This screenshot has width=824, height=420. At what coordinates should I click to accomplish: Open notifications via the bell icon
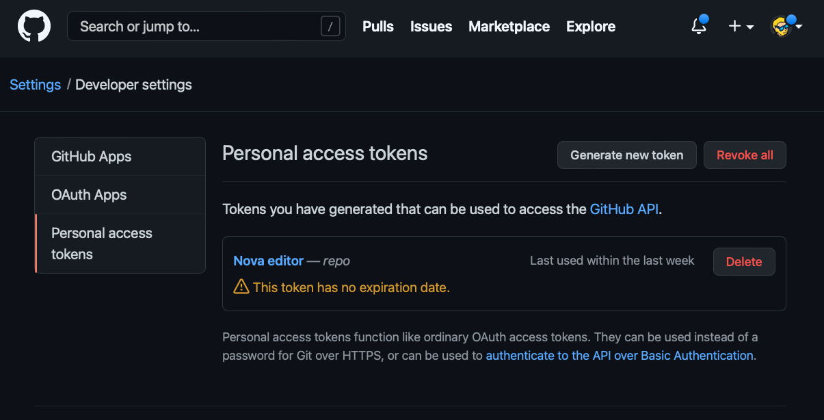[x=697, y=27]
